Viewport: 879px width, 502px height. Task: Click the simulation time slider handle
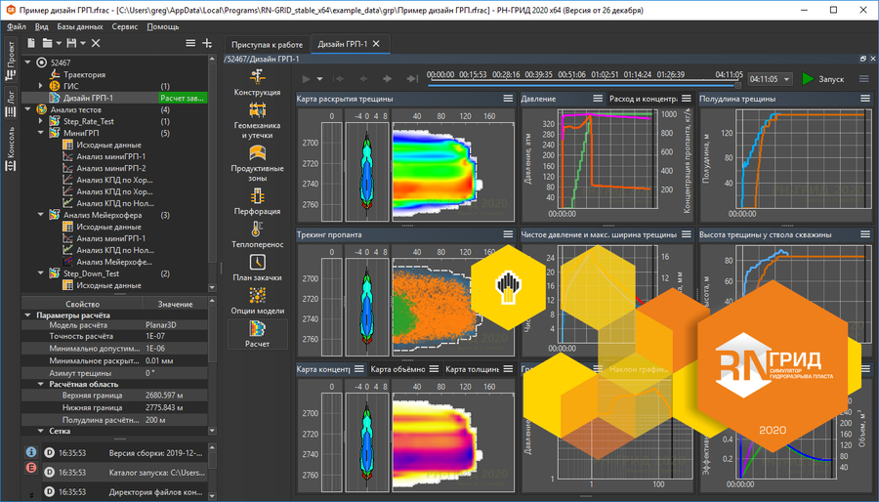tap(737, 85)
